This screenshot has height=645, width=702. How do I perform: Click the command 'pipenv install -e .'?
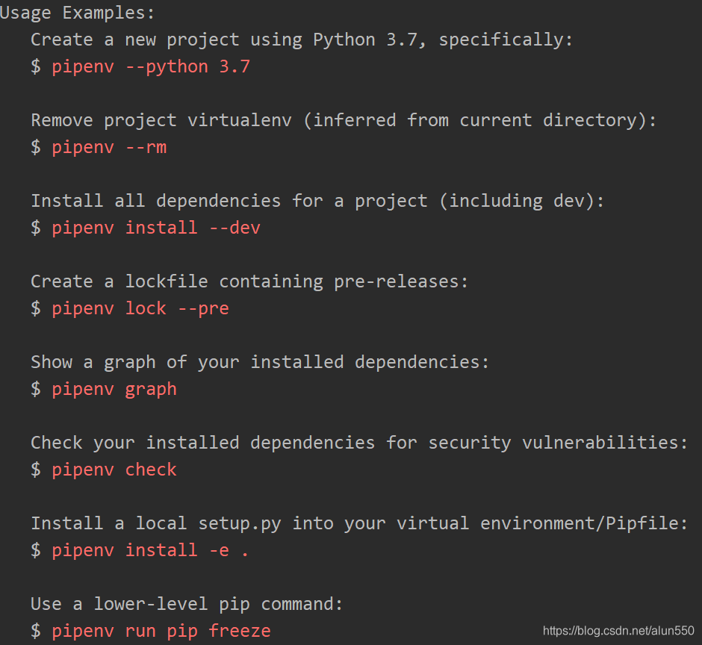pos(150,550)
